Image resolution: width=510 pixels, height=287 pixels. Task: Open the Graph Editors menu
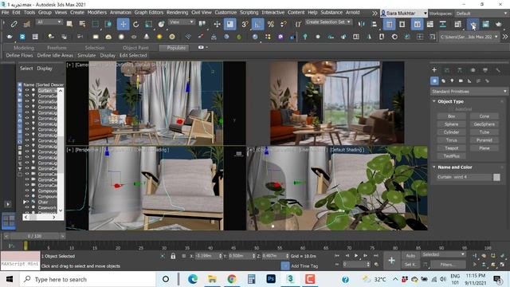pos(149,13)
